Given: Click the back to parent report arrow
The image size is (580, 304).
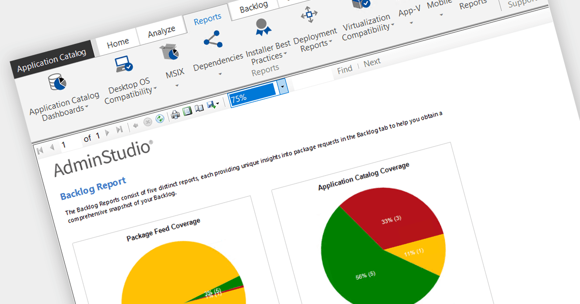Looking at the screenshot, I should point(136,125).
